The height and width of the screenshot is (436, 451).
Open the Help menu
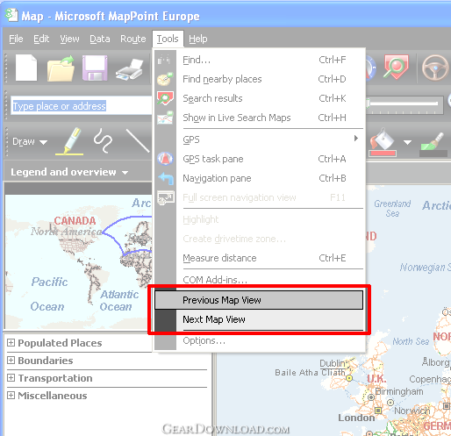click(x=198, y=39)
